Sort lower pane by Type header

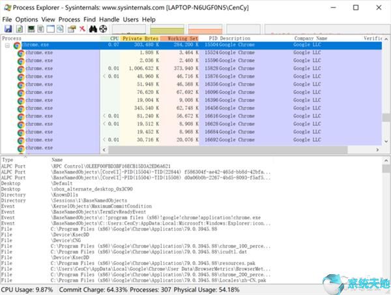click(7, 160)
